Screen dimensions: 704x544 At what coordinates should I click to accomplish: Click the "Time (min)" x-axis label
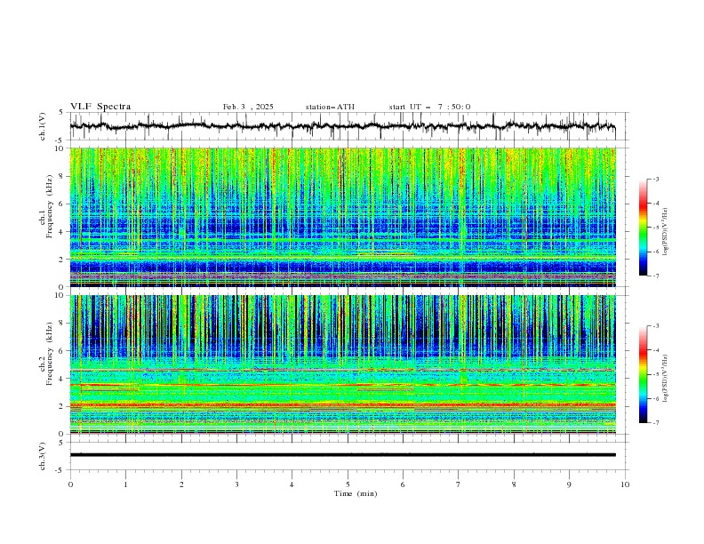pyautogui.click(x=356, y=493)
